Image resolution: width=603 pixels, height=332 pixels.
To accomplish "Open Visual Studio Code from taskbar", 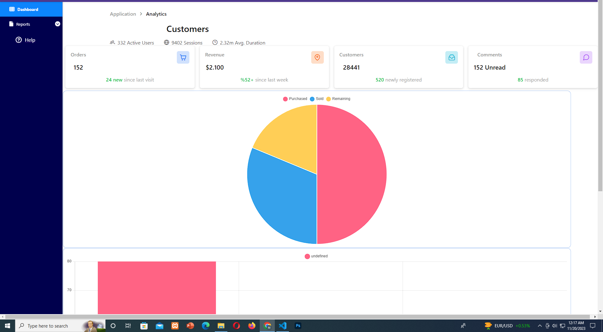I will tap(283, 326).
